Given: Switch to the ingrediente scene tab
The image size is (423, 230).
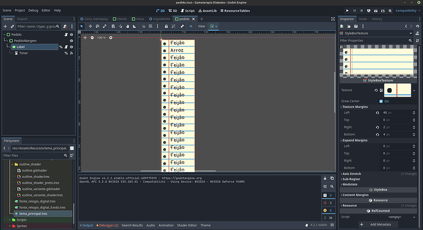Looking at the screenshot, I should pos(160,19).
